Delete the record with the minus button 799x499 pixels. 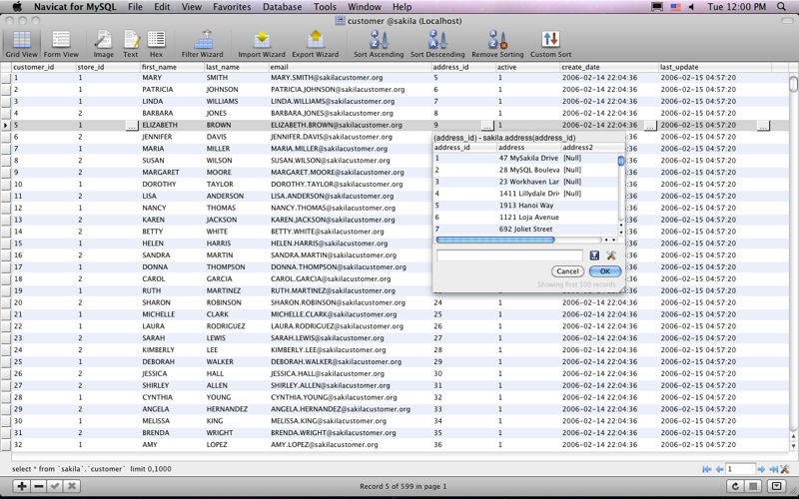(x=38, y=486)
